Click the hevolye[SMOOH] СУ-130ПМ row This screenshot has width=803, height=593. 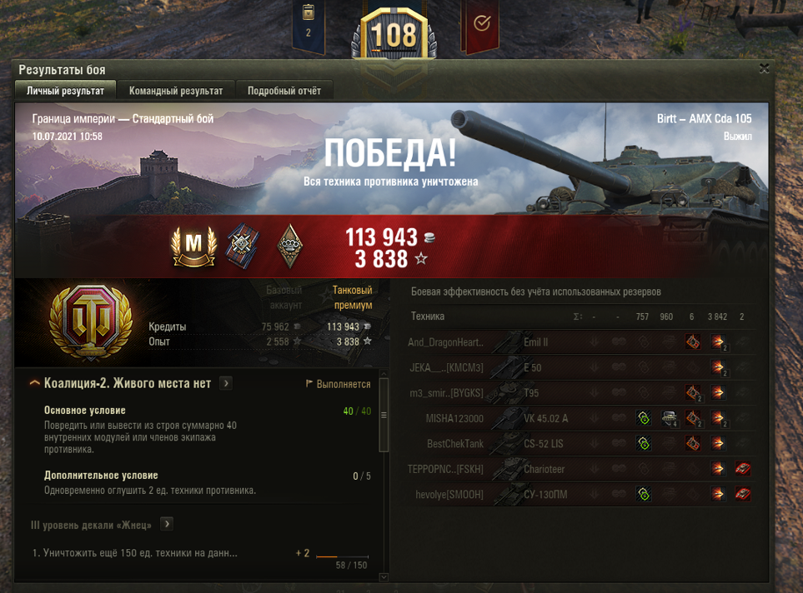[x=581, y=494]
